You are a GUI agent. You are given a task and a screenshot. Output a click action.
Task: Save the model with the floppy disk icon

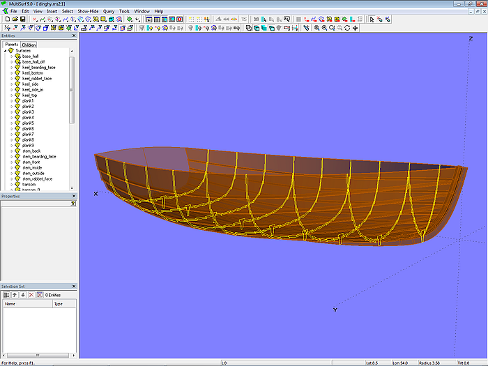pyautogui.click(x=22, y=20)
